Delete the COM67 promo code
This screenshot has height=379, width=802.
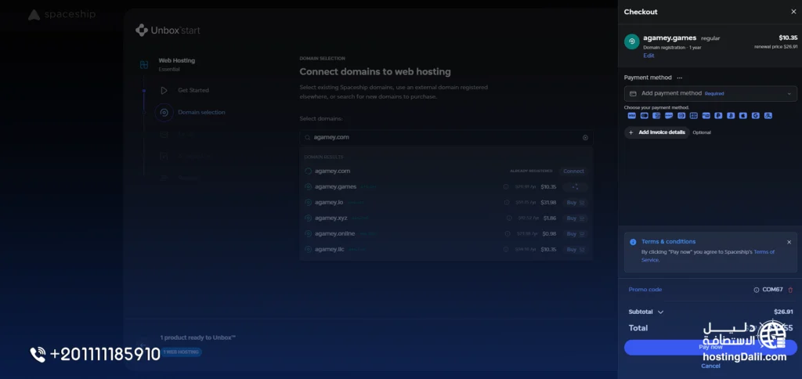point(790,290)
